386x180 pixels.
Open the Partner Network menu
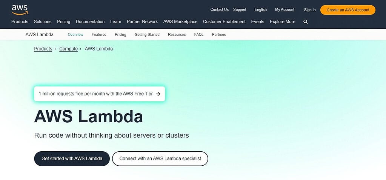point(142,22)
